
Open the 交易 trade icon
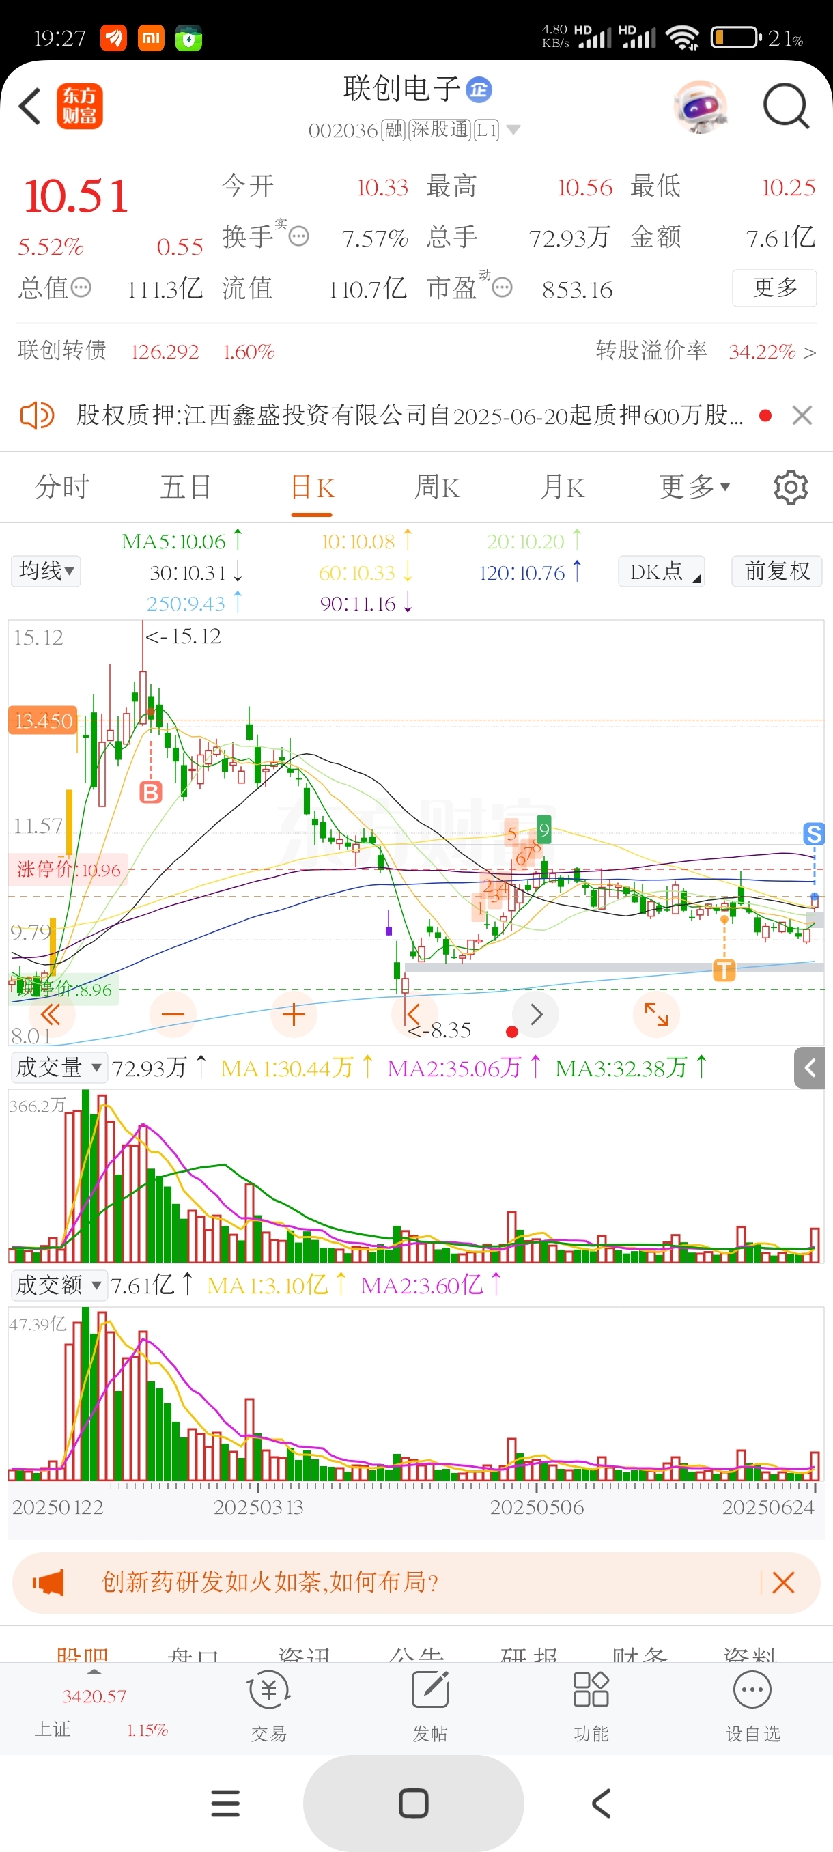pos(269,1707)
